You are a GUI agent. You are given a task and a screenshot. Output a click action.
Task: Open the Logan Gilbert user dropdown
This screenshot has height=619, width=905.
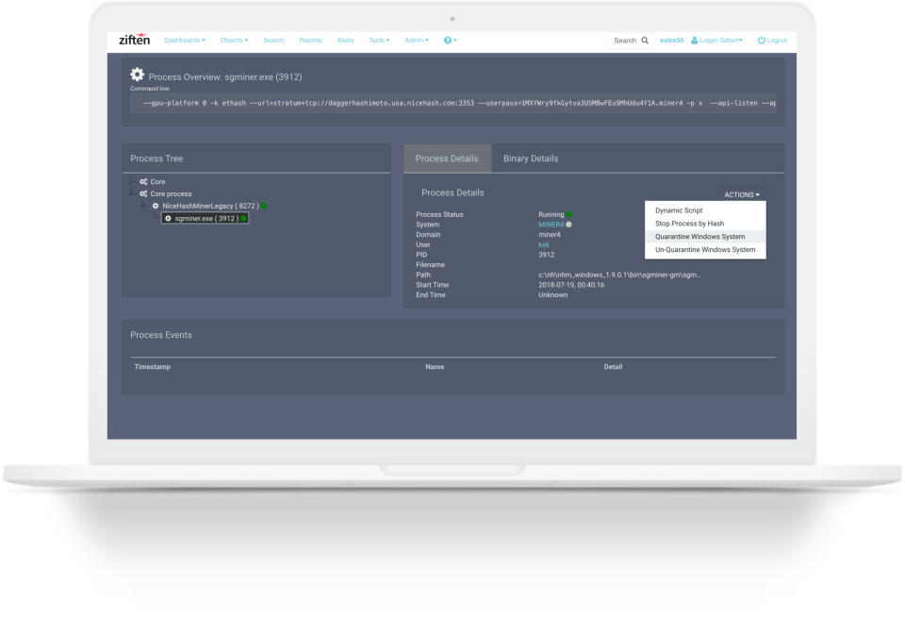[x=717, y=41]
